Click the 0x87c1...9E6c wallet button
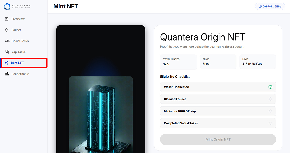The width and height of the screenshot is (290, 153). (x=270, y=7)
